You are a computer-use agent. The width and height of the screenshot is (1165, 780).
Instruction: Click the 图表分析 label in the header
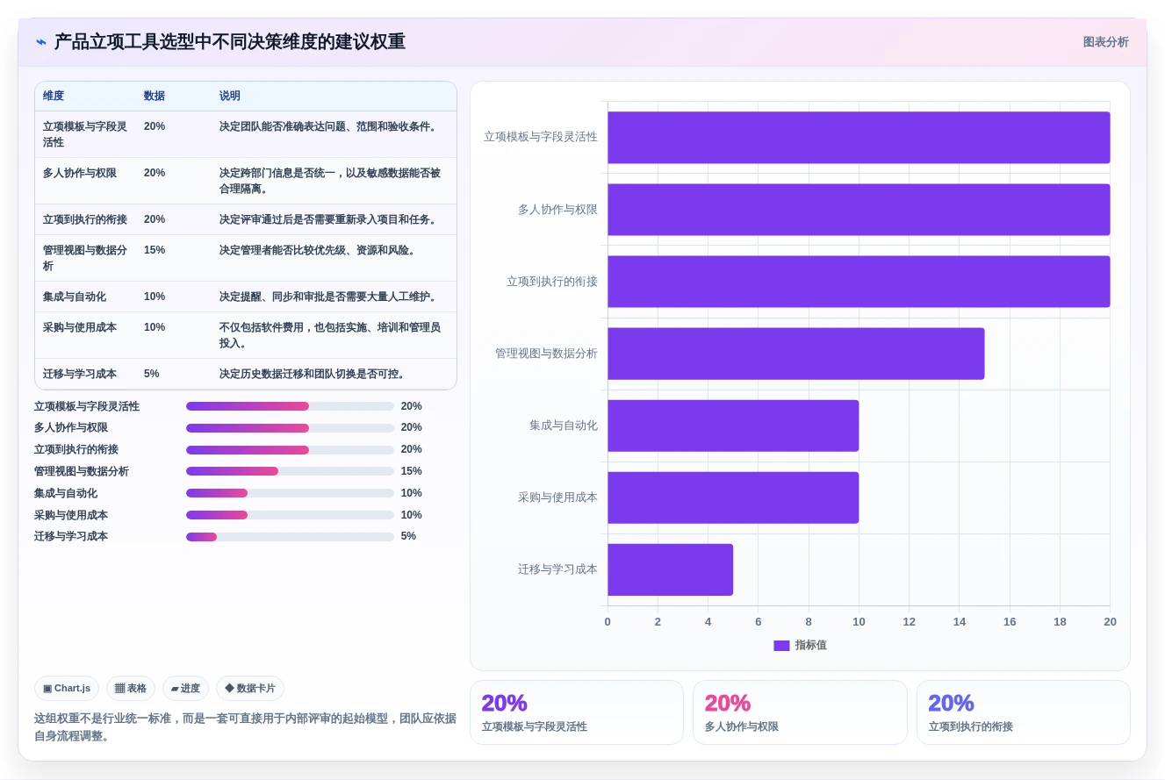(x=1105, y=42)
